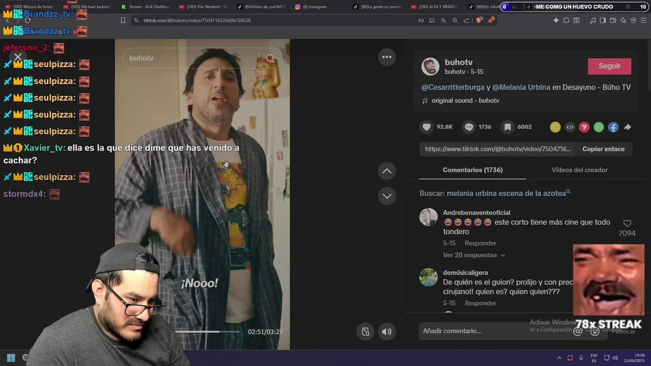Reply to demúsicaligera's comment
The width and height of the screenshot is (651, 366).
click(480, 303)
